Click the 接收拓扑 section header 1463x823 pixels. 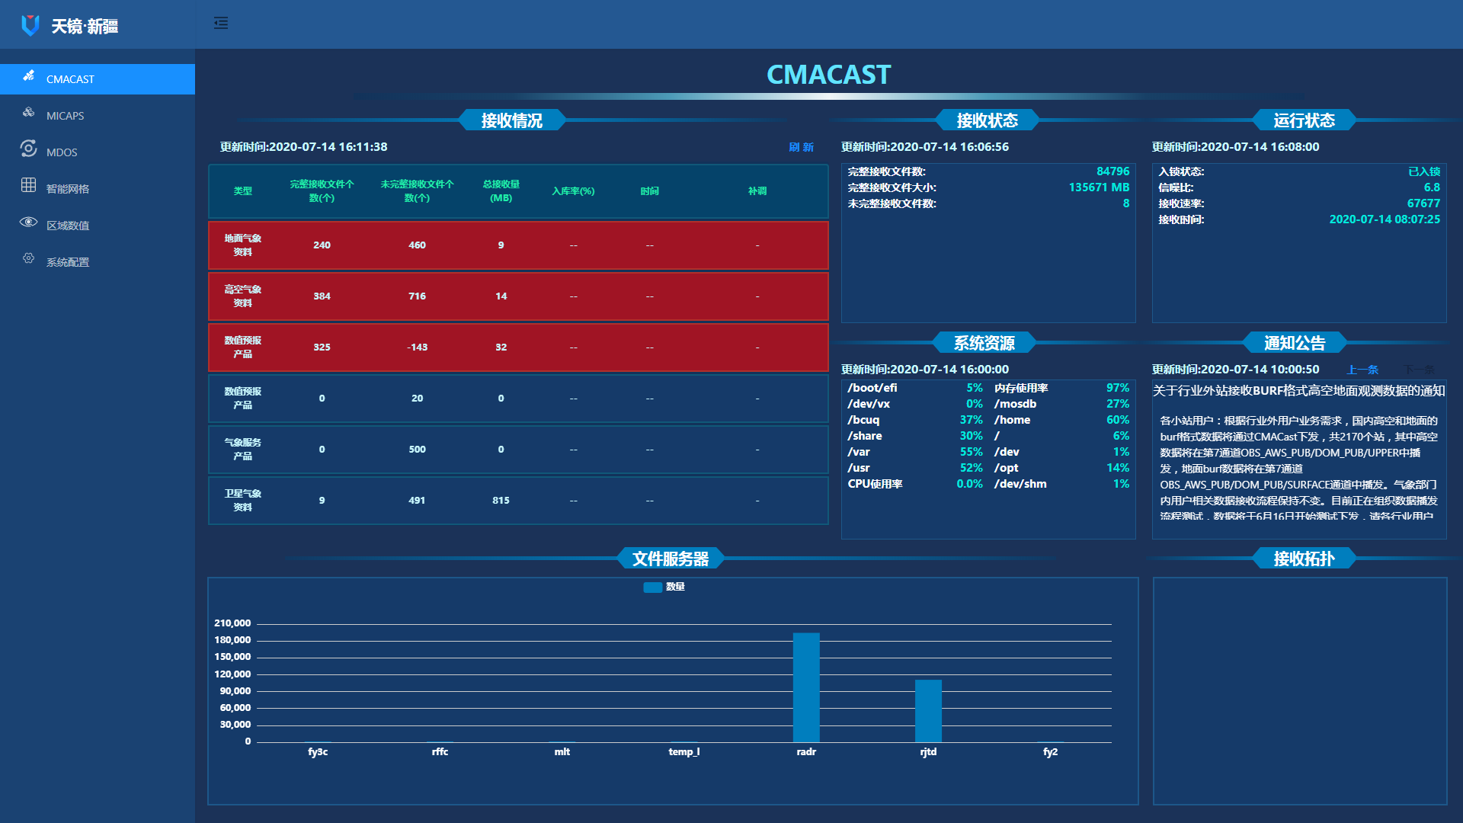coord(1305,559)
